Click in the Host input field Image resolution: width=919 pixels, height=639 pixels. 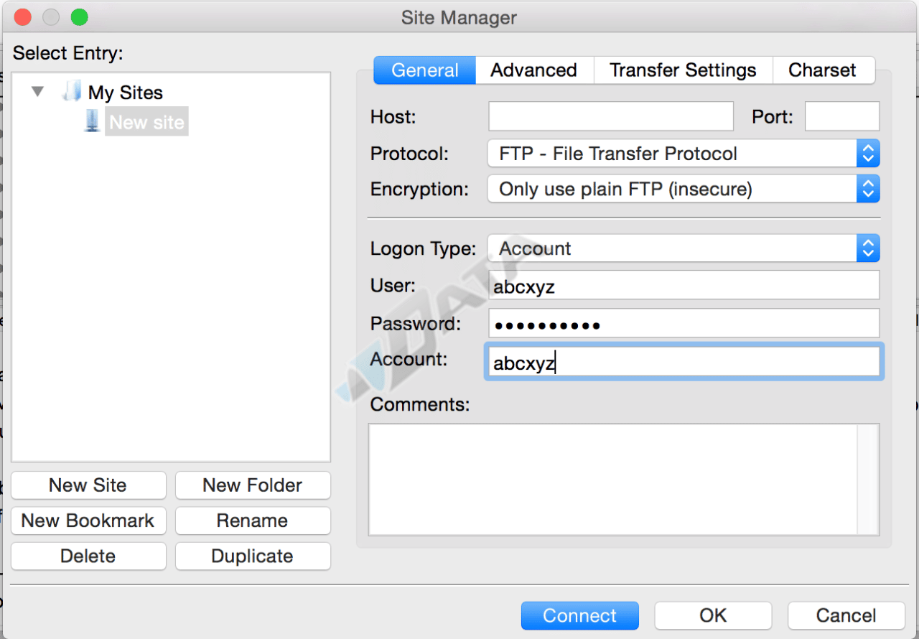(610, 116)
